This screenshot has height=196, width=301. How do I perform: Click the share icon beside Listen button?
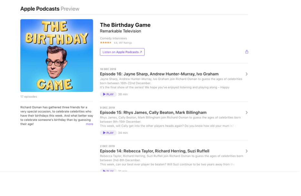(x=247, y=52)
